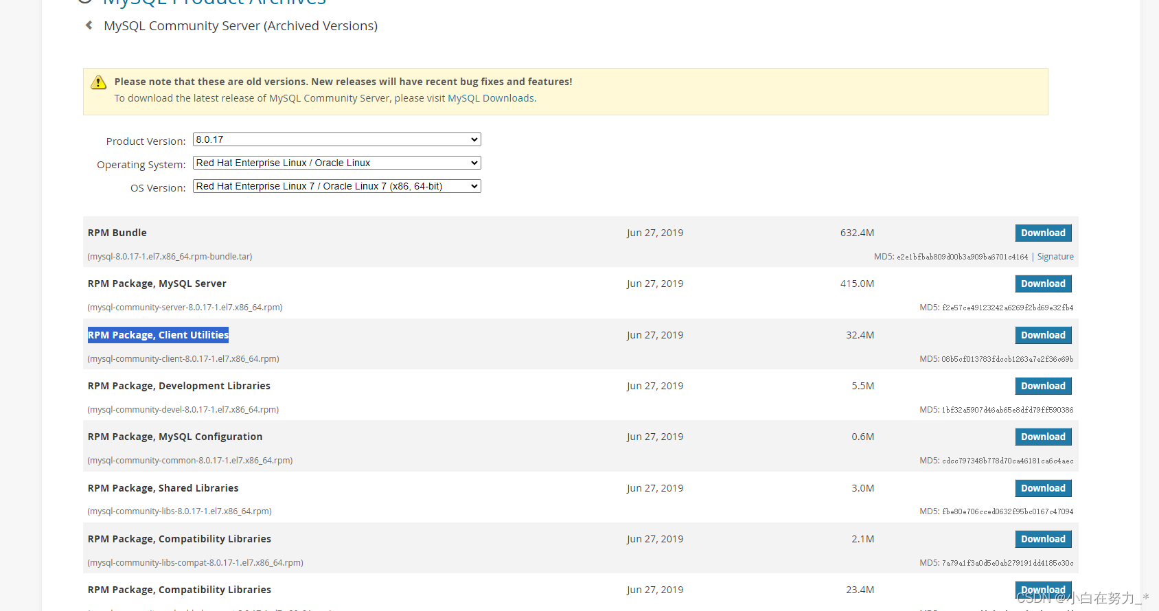Click the 'OS Version:' label
The width and height of the screenshot is (1159, 611).
point(158,188)
